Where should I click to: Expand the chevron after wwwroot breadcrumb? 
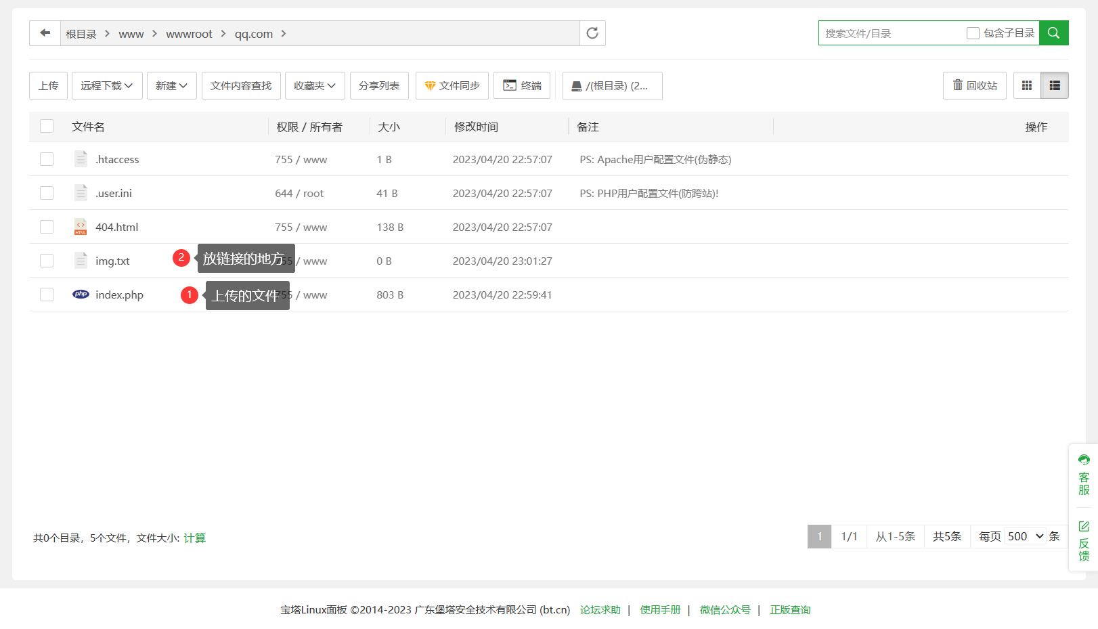(x=223, y=33)
